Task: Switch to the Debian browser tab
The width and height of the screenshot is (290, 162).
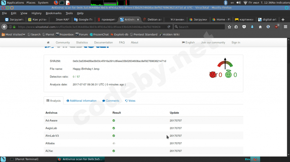Action: coord(153,19)
